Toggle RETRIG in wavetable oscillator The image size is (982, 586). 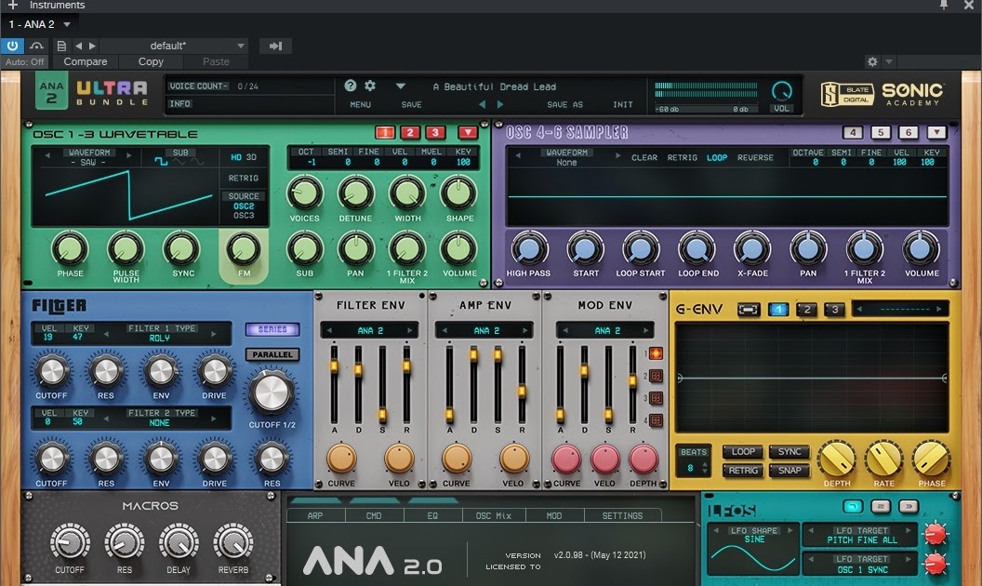tap(244, 178)
